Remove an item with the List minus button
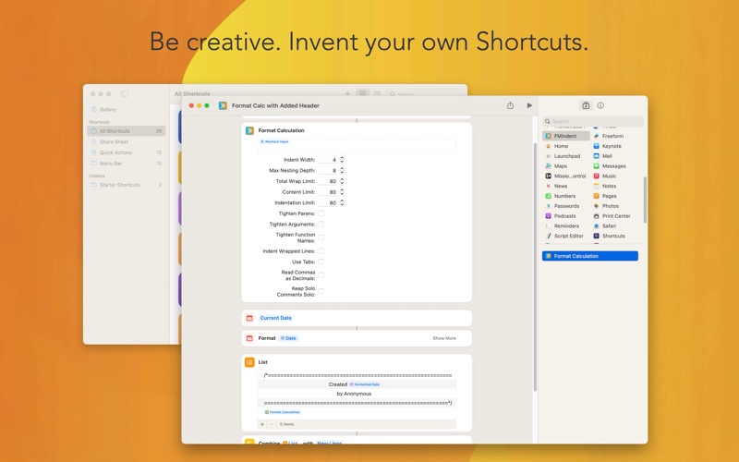739x462 pixels. [x=272, y=424]
